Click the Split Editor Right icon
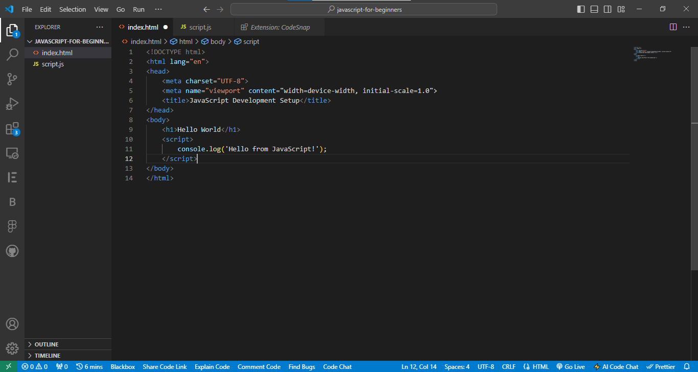This screenshot has width=698, height=372. point(673,27)
